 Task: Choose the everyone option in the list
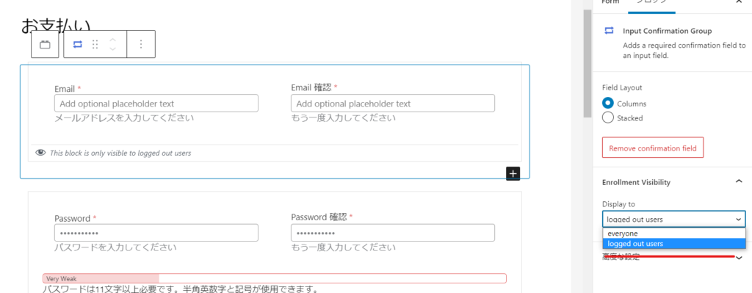674,234
